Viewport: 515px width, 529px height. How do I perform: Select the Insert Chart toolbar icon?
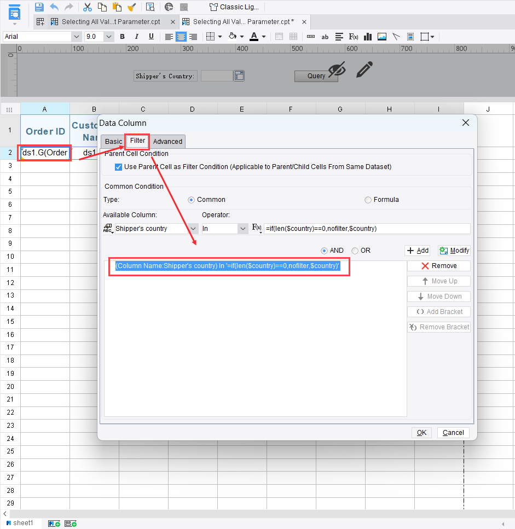368,36
